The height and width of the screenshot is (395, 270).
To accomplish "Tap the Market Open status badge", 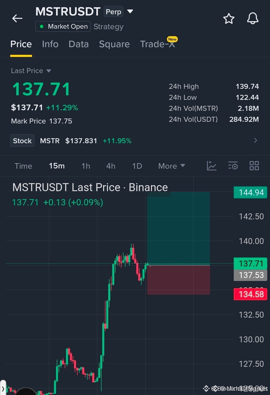I will pos(63,26).
